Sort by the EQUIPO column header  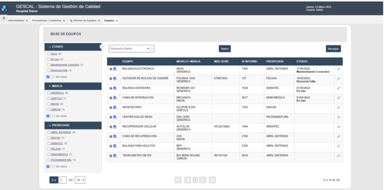[127, 61]
